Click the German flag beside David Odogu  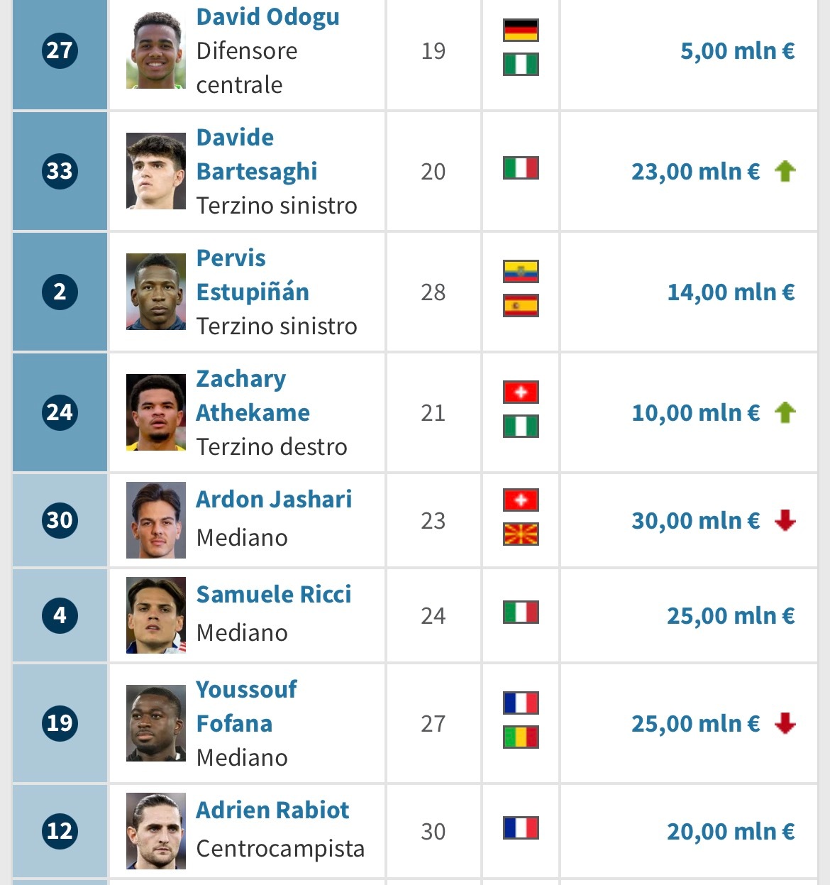click(x=521, y=31)
